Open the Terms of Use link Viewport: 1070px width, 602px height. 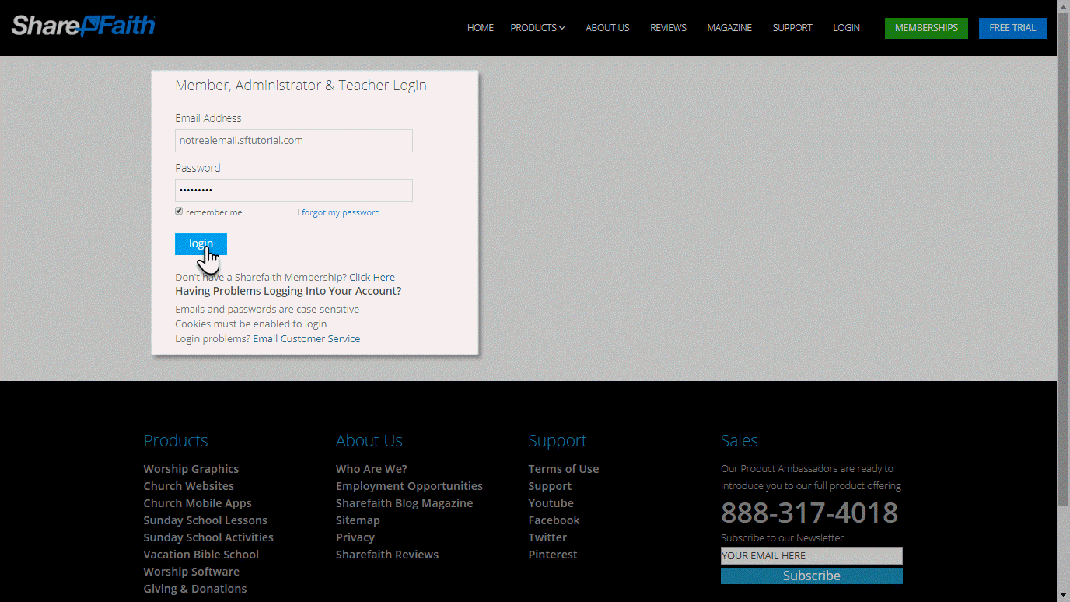pos(564,469)
